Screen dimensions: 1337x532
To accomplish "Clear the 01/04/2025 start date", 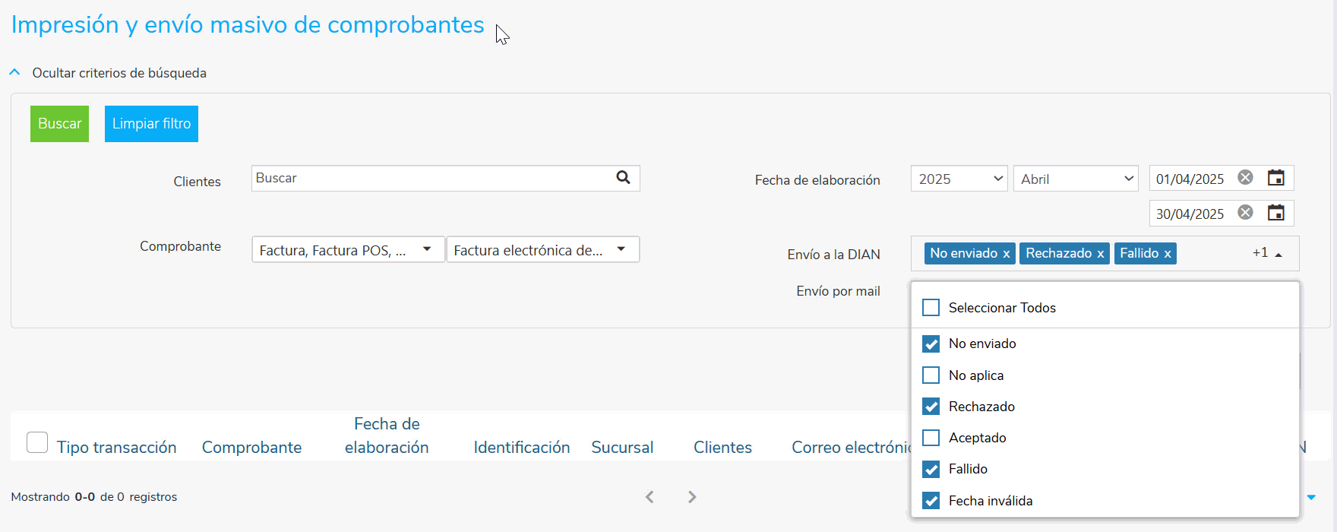I will (x=1245, y=178).
